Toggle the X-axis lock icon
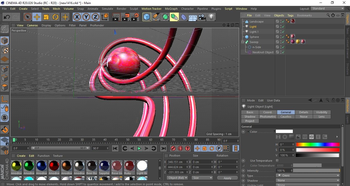Image resolution: width=350 pixels, height=186 pixels. click(77, 17)
